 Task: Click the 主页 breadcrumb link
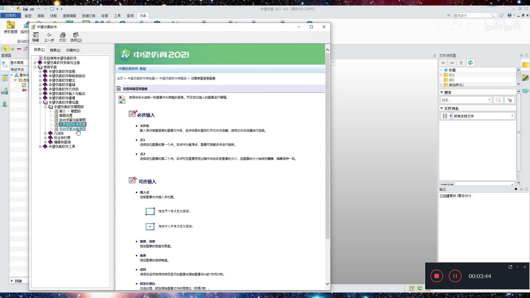(x=120, y=78)
